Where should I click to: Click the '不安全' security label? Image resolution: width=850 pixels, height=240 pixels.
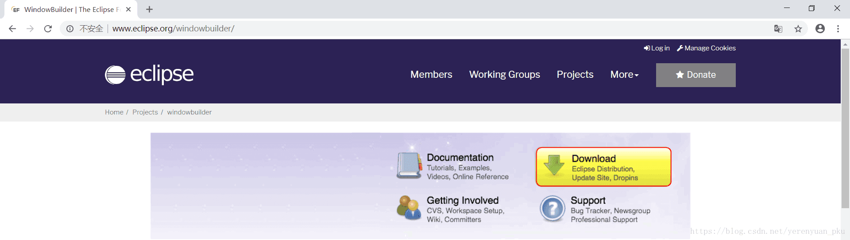tap(91, 29)
